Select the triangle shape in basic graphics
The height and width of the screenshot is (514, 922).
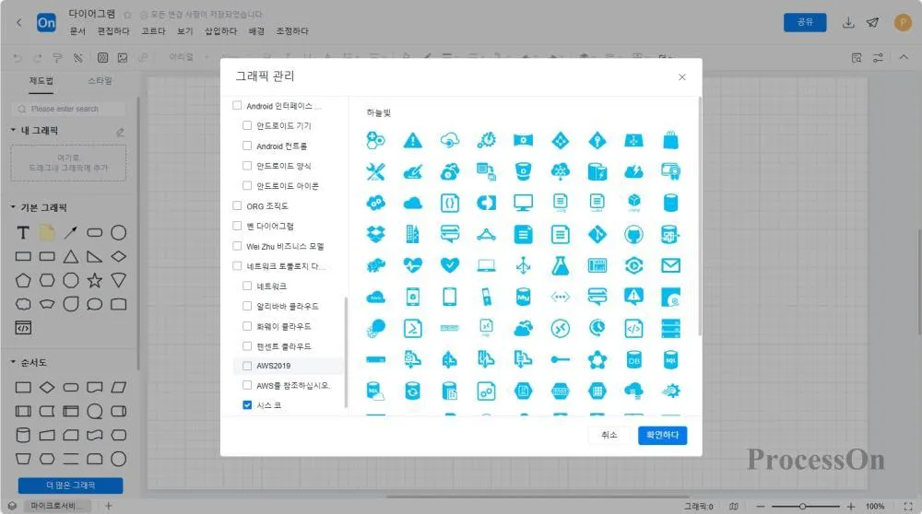[71, 257]
